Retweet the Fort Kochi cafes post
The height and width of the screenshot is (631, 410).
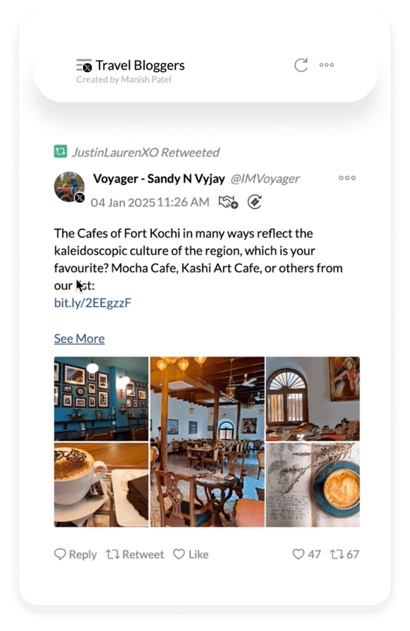[x=135, y=554]
